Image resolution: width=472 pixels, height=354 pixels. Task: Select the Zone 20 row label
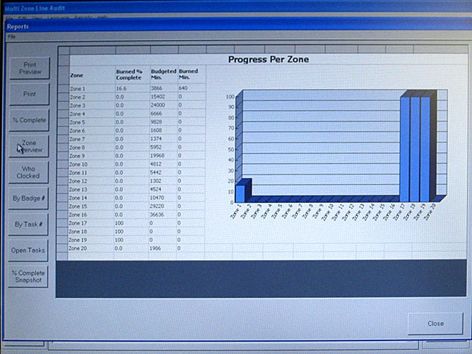coord(78,248)
